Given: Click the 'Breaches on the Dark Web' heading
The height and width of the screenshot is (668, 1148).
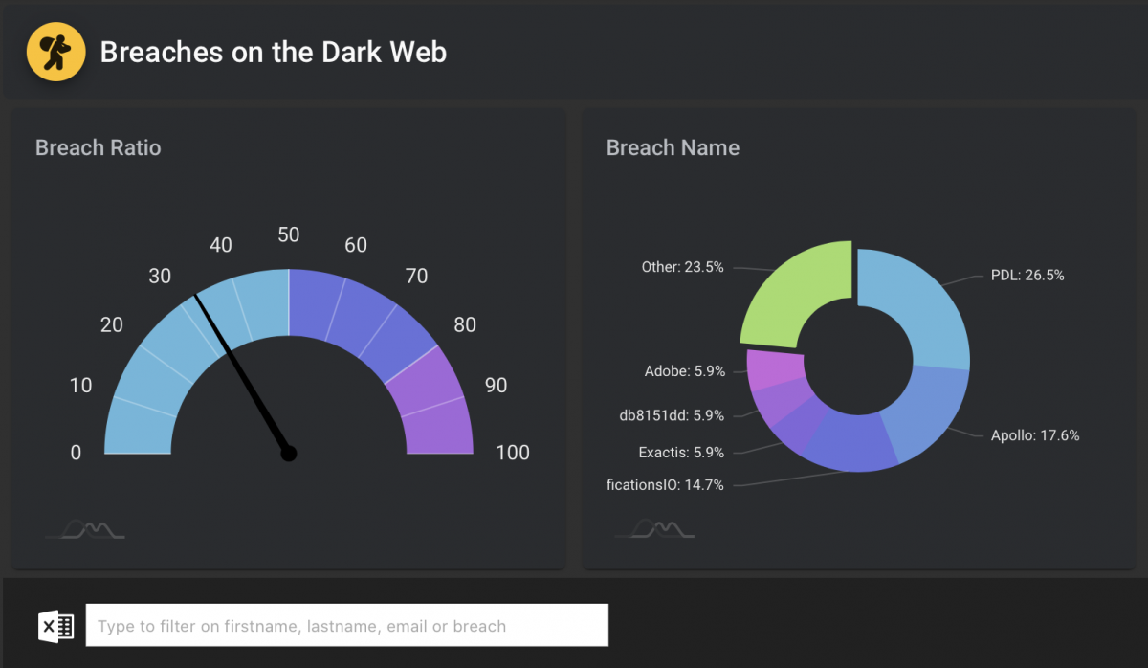Looking at the screenshot, I should 274,52.
